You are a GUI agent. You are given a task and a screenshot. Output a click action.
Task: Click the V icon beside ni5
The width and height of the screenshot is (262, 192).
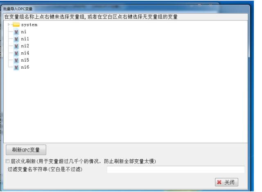pos(16,60)
